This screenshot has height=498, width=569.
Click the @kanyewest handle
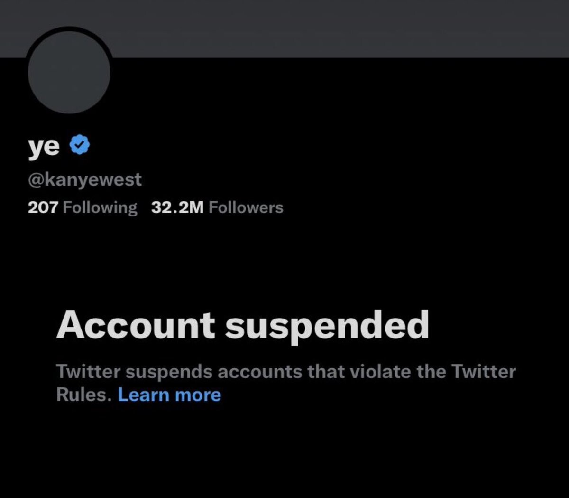pyautogui.click(x=85, y=179)
